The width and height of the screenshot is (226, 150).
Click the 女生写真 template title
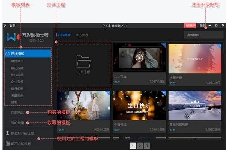120,77
